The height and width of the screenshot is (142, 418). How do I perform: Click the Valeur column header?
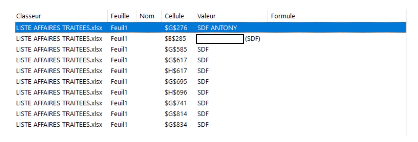click(x=206, y=16)
